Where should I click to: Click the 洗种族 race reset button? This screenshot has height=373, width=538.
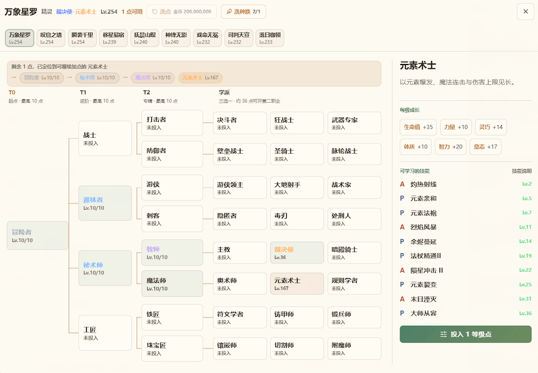point(243,12)
